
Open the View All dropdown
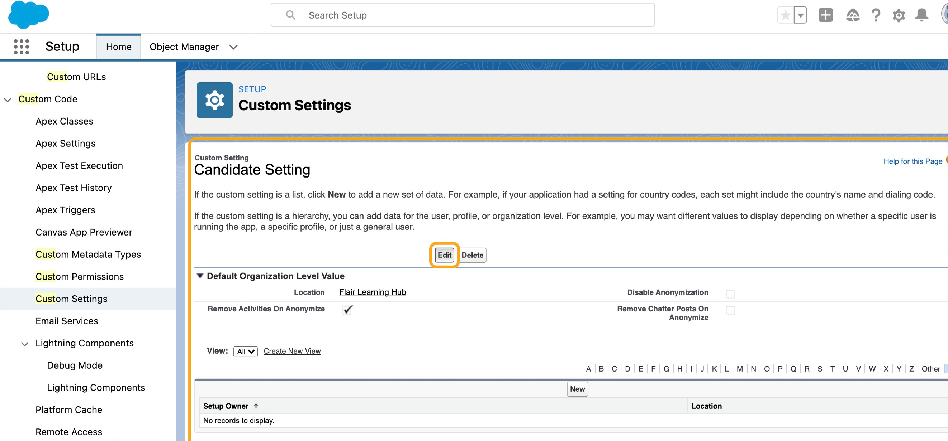(245, 351)
